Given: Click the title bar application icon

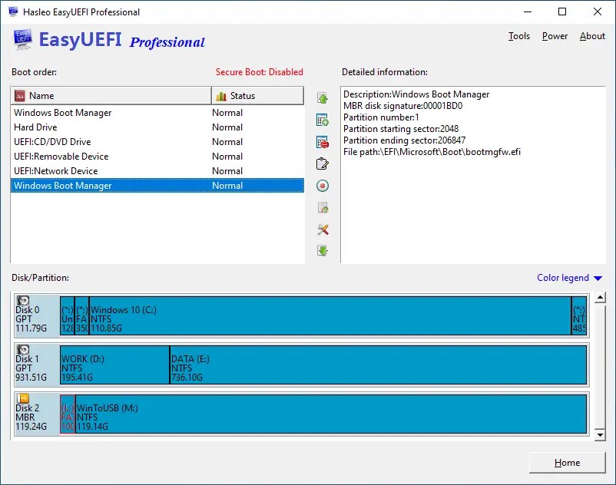Looking at the screenshot, I should point(13,12).
